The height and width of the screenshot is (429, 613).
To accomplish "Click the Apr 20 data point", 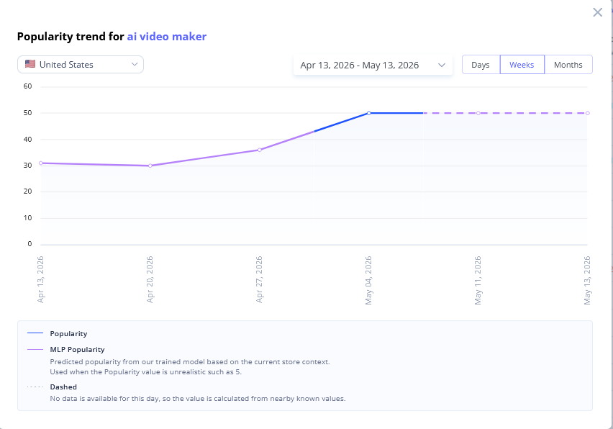I will pyautogui.click(x=150, y=166).
